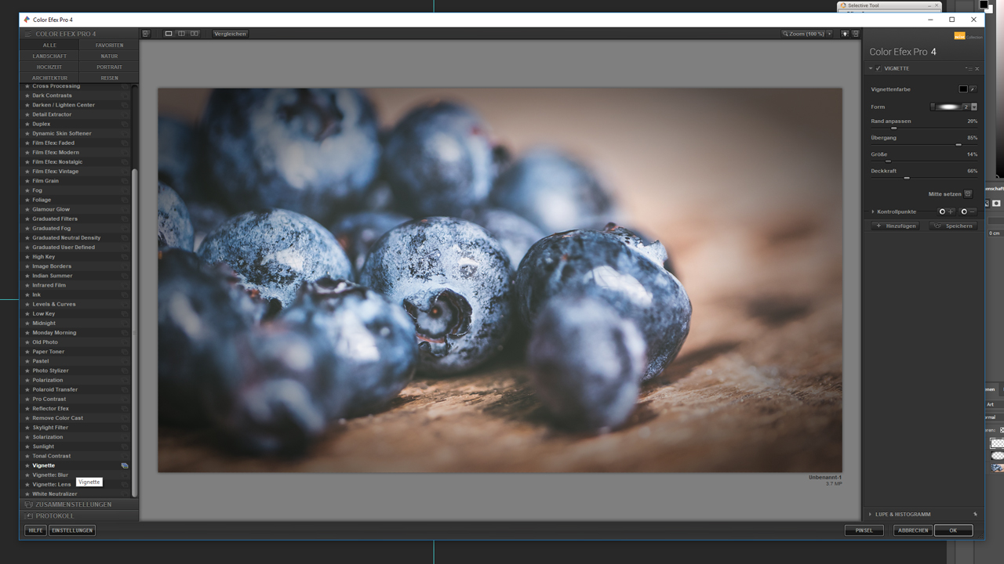Pin the Lupe & Histogramm panel icon

click(976, 514)
